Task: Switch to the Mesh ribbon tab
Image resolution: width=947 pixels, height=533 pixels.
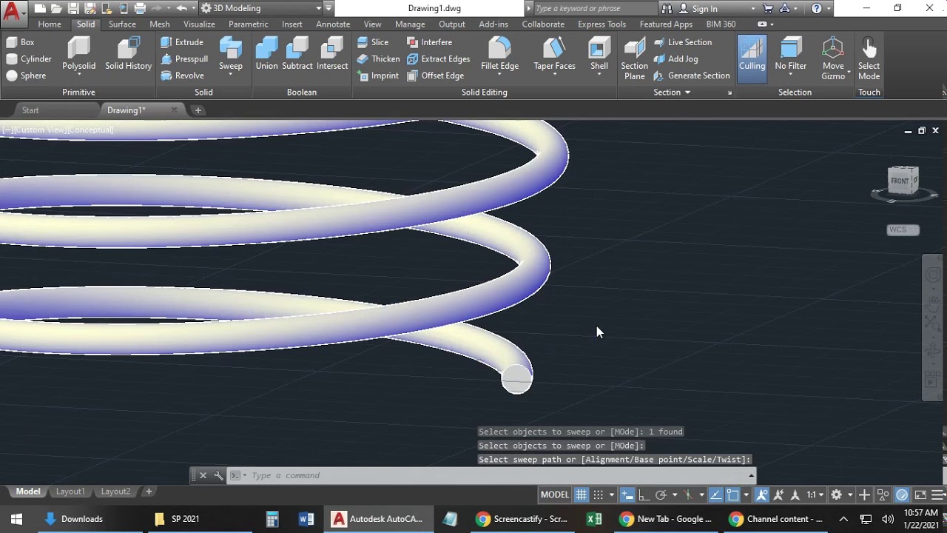Action: tap(160, 24)
